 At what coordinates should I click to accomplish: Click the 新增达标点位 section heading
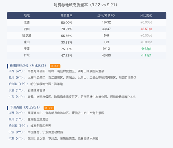(28, 66)
